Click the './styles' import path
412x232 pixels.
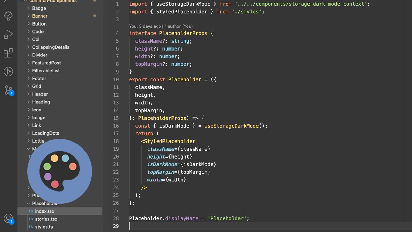click(x=246, y=12)
